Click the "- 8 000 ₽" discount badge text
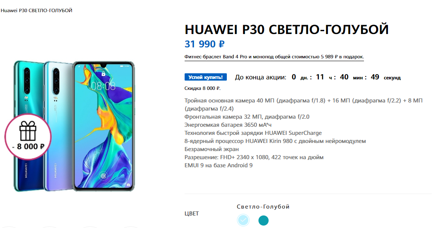Viewport: 437px width, 228px height. (x=28, y=147)
